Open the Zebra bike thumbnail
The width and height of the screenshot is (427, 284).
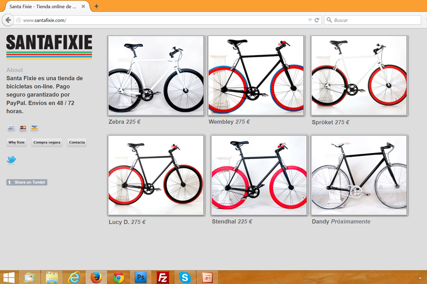click(156, 76)
